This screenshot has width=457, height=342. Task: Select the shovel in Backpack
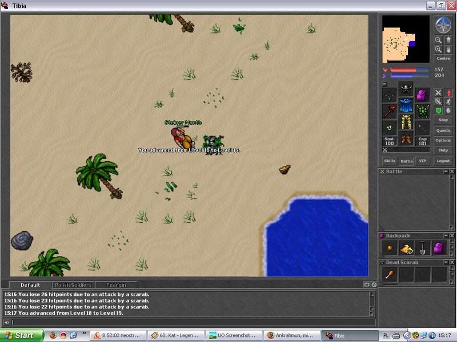(x=423, y=248)
